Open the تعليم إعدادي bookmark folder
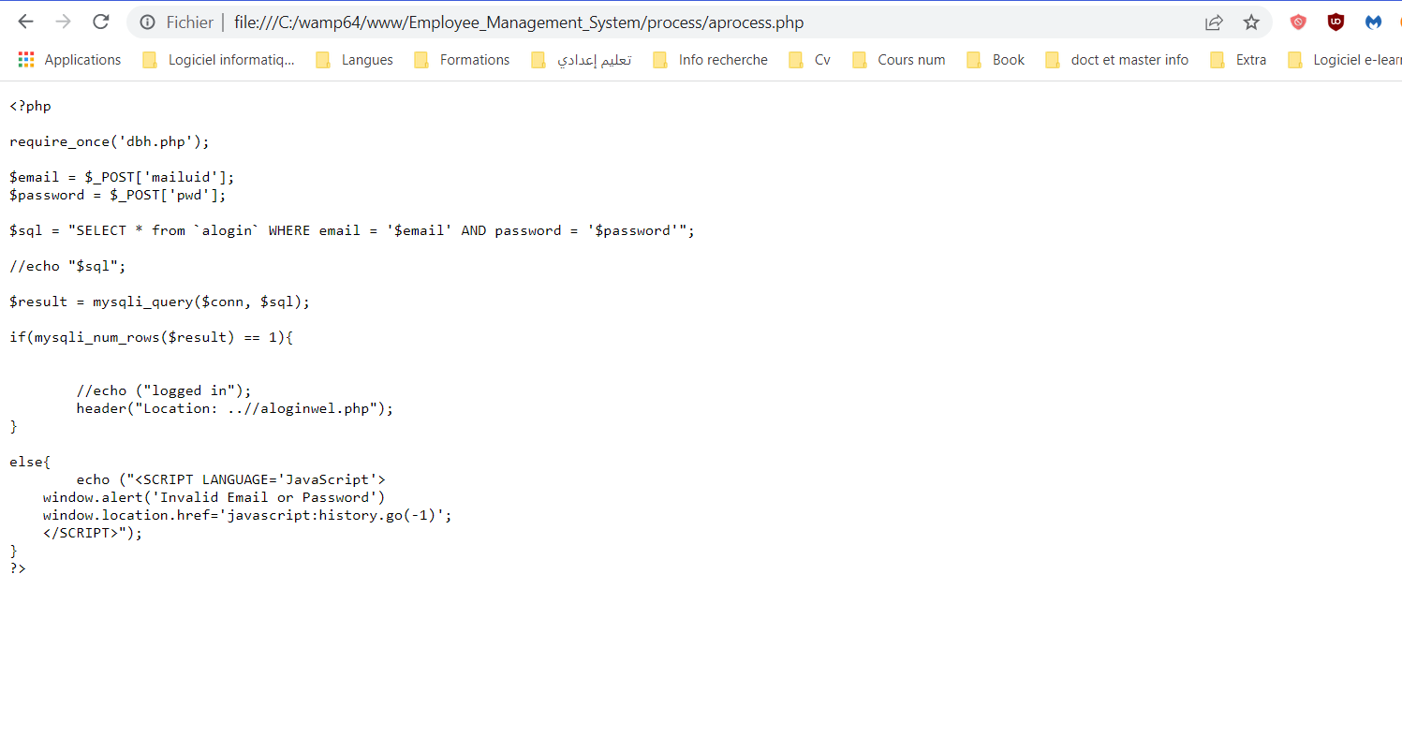The image size is (1402, 736). tap(581, 60)
